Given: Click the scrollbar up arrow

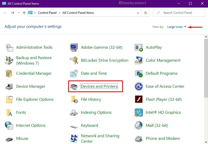Looking at the screenshot, I should pos(206,37).
